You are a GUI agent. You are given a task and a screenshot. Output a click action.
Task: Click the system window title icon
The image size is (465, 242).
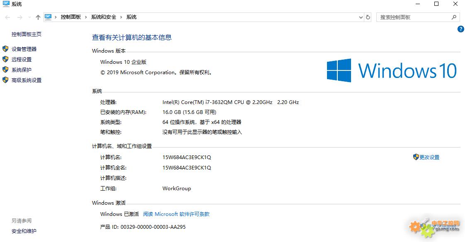6,4
